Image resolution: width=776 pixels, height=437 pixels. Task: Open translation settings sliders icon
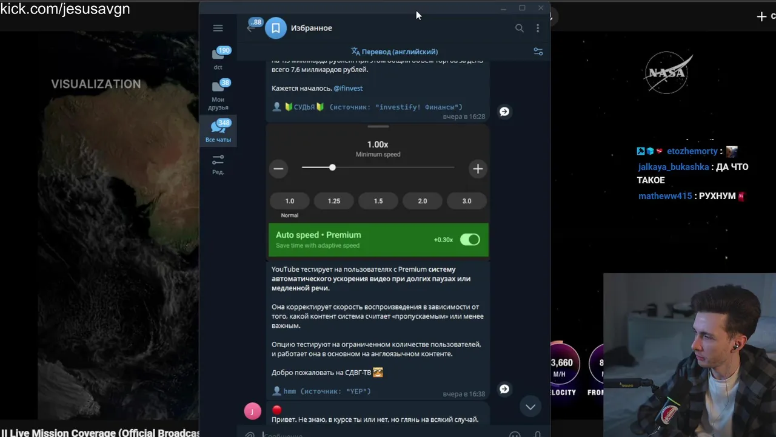tap(538, 52)
